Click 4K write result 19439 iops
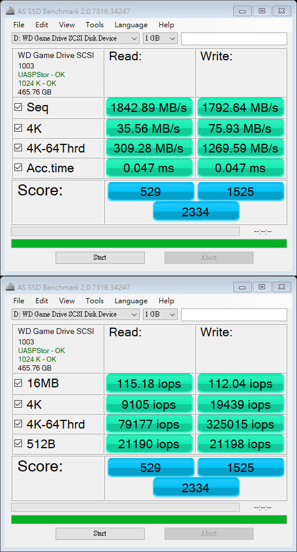 (x=240, y=404)
